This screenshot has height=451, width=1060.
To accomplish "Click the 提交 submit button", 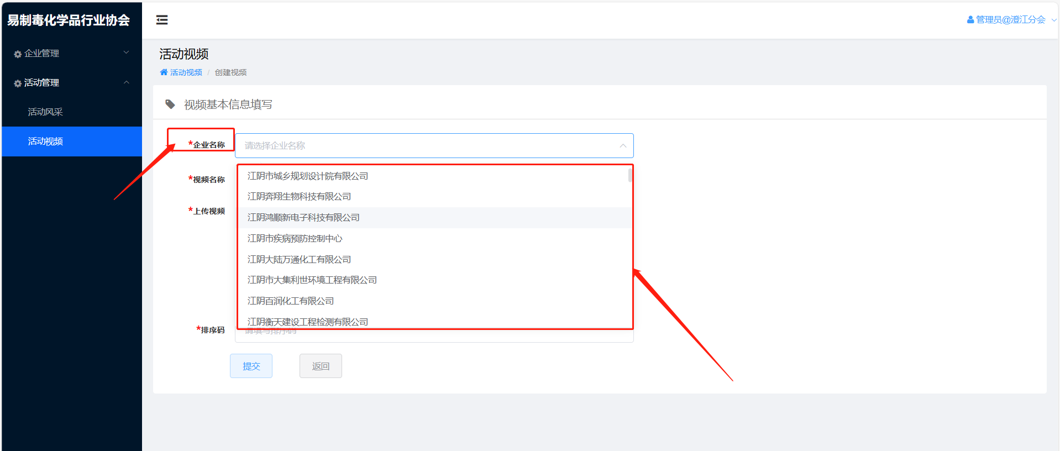I will coord(251,366).
